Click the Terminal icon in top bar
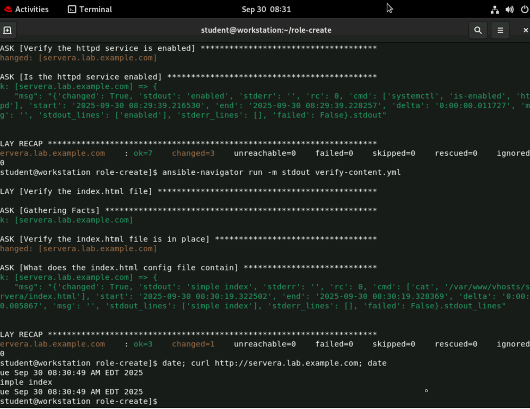This screenshot has height=409, width=530. 72,10
